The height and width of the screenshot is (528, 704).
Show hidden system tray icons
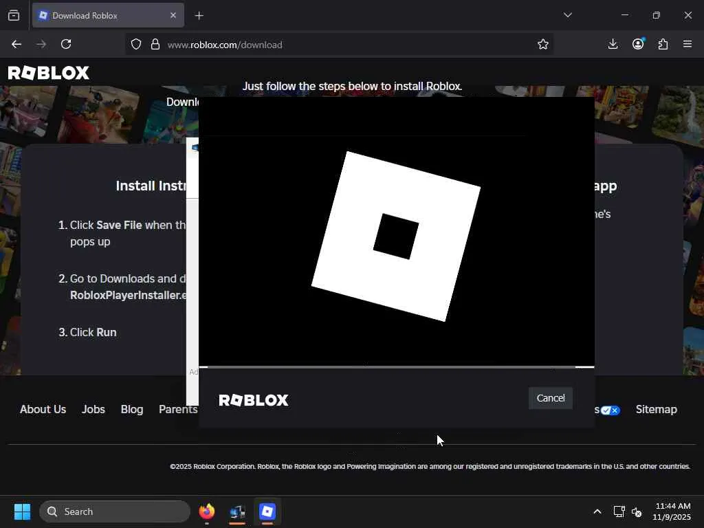(x=597, y=511)
